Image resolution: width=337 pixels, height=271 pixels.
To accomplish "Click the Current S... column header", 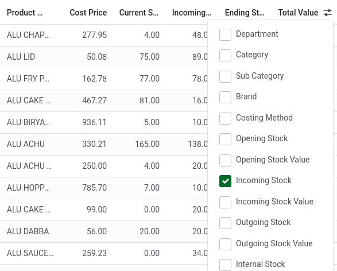I will click(139, 13).
